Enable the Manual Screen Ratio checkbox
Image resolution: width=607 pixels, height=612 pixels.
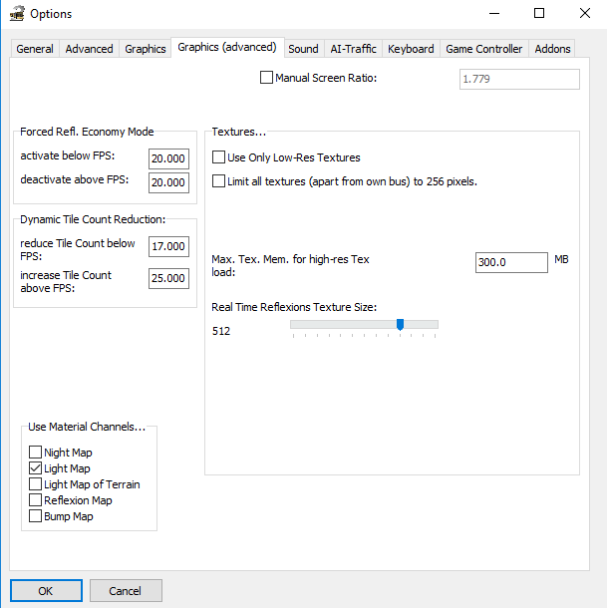(x=266, y=78)
